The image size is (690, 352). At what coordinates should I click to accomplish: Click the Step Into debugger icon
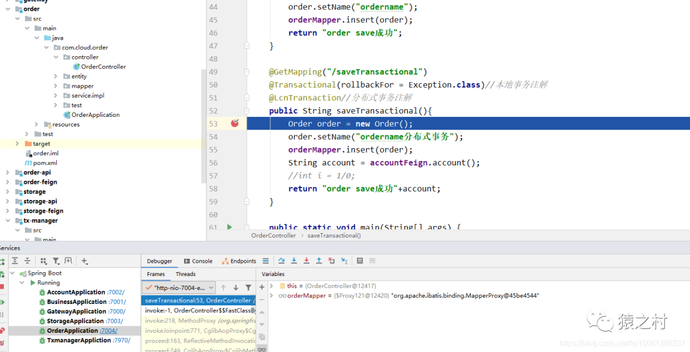pyautogui.click(x=295, y=261)
